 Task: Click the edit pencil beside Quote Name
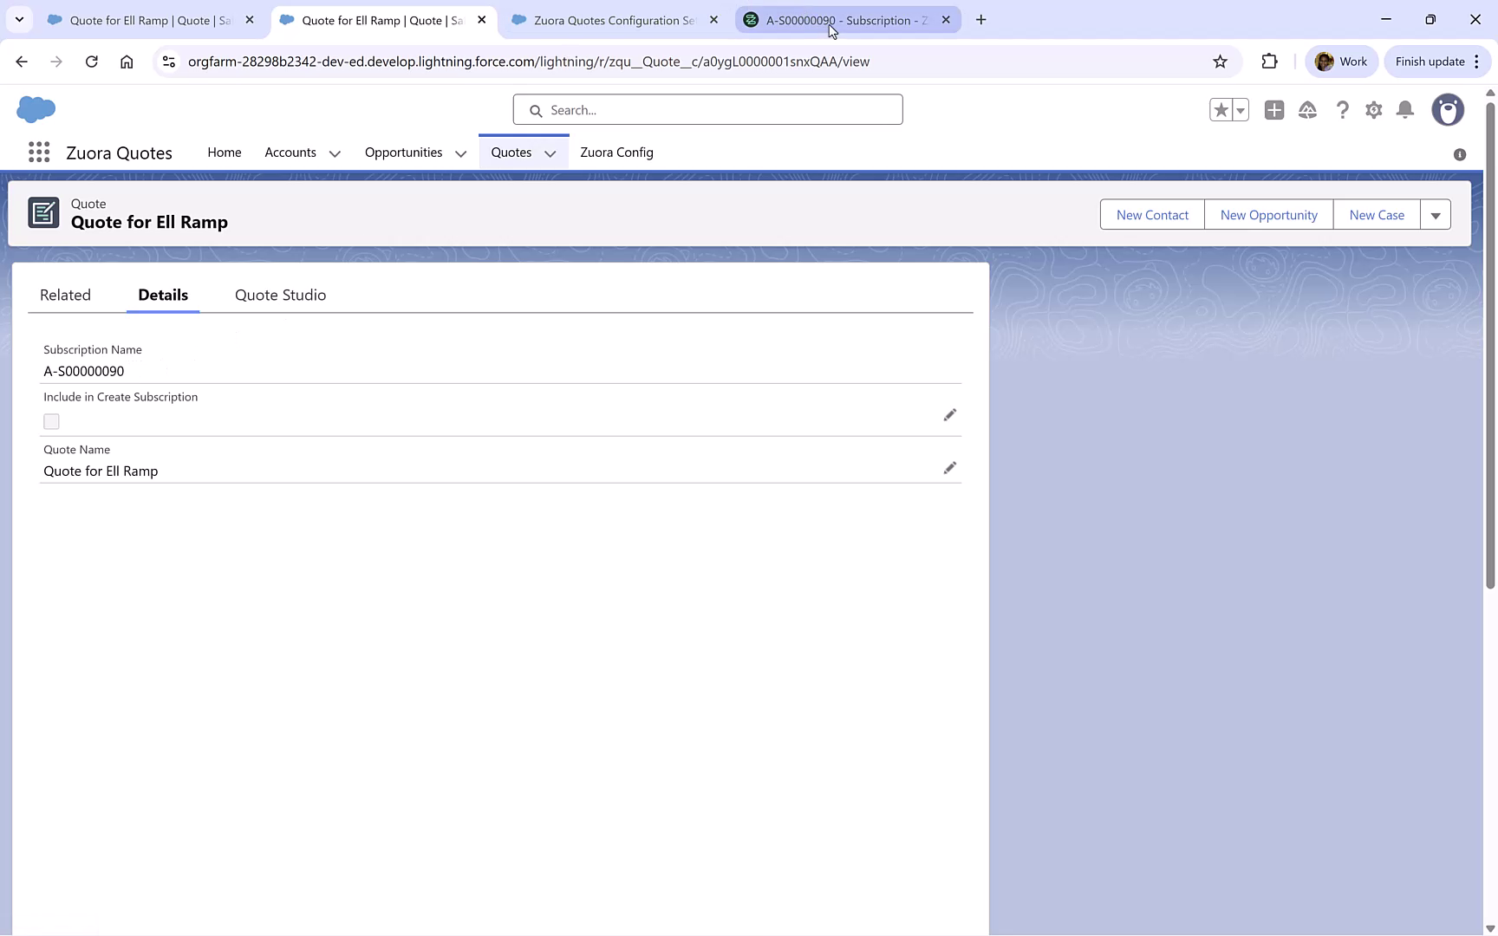950,467
